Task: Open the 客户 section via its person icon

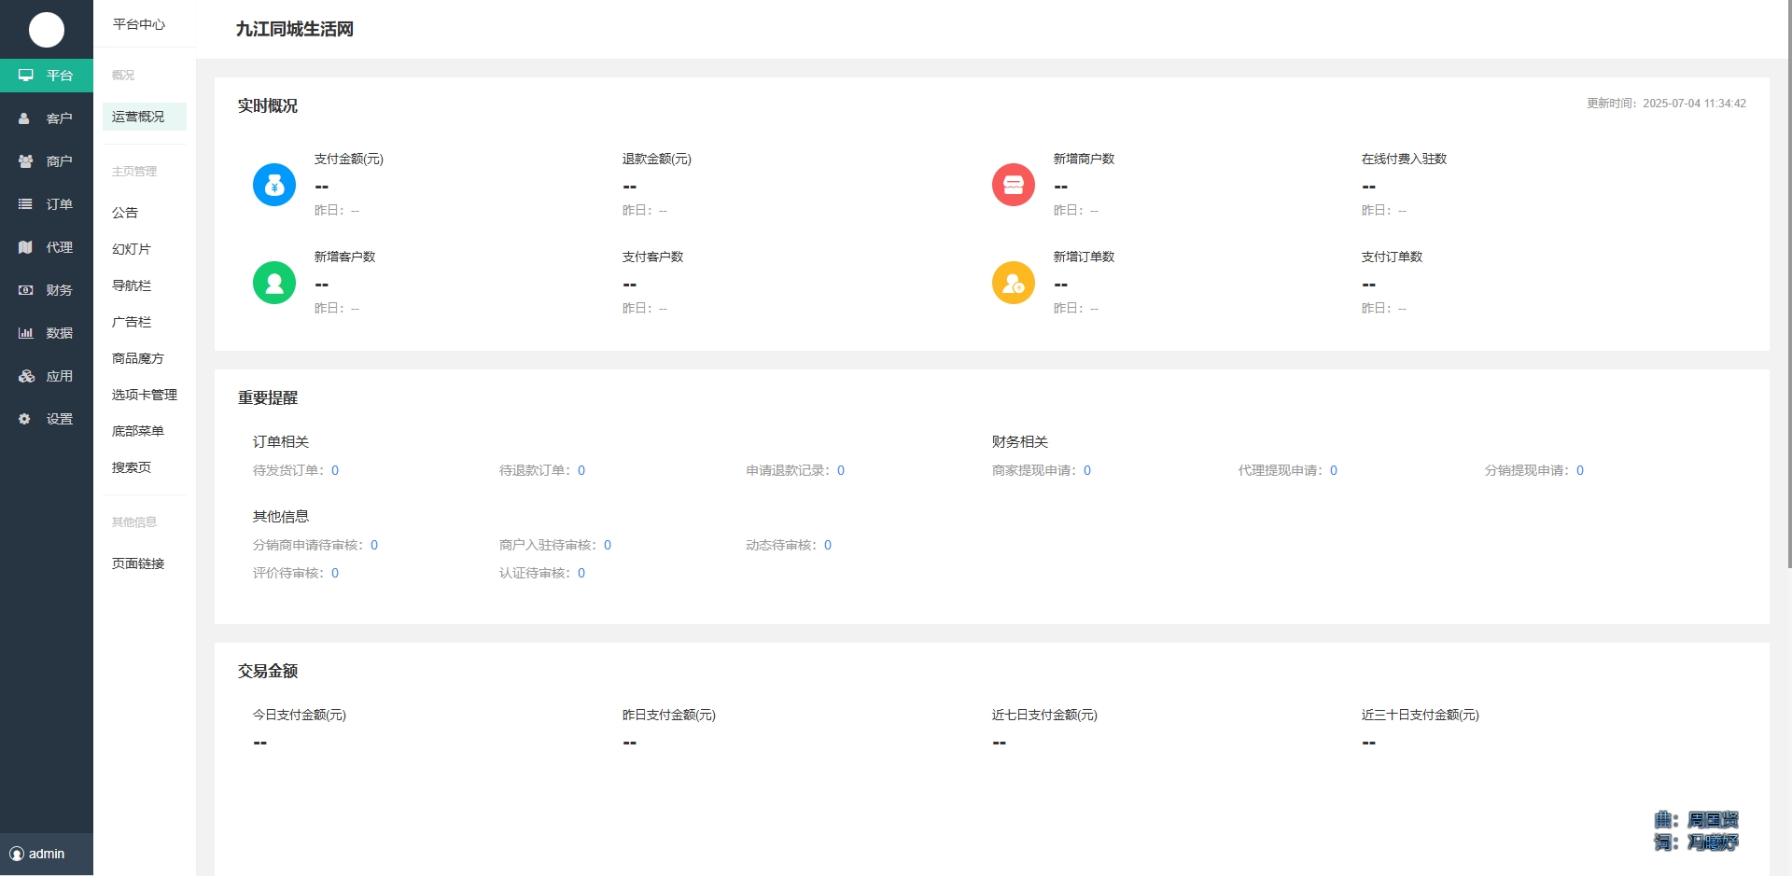Action: point(25,118)
